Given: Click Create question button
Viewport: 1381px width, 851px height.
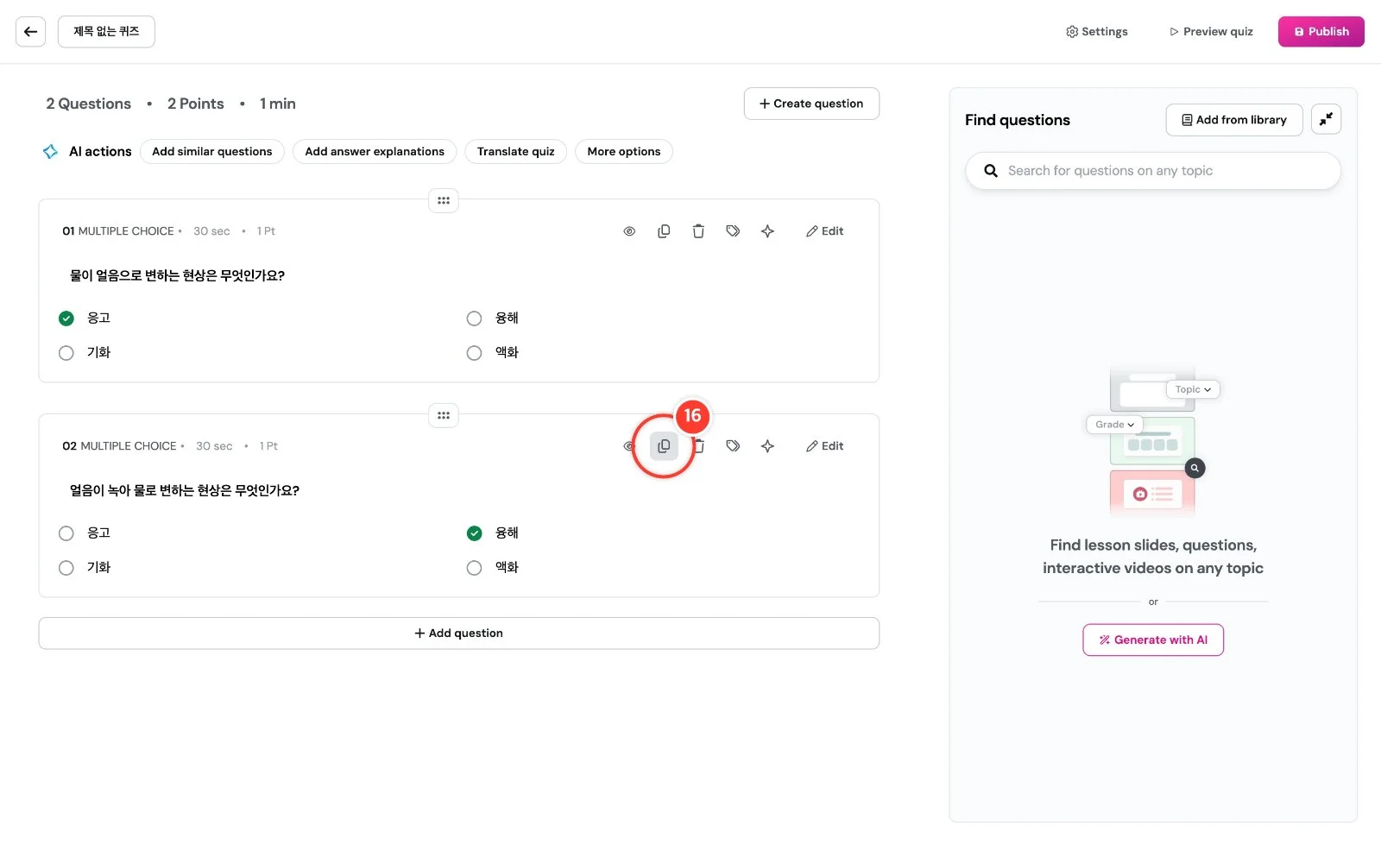Looking at the screenshot, I should 811,104.
